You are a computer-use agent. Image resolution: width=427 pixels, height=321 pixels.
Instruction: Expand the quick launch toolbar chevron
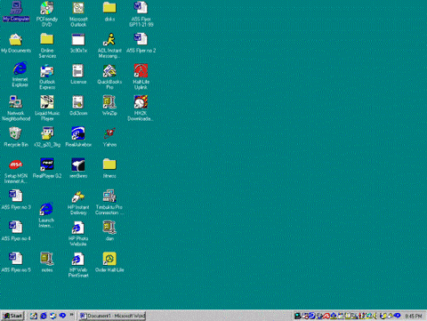[71, 315]
